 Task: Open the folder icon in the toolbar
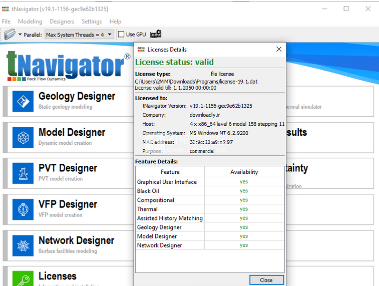pyautogui.click(x=10, y=35)
